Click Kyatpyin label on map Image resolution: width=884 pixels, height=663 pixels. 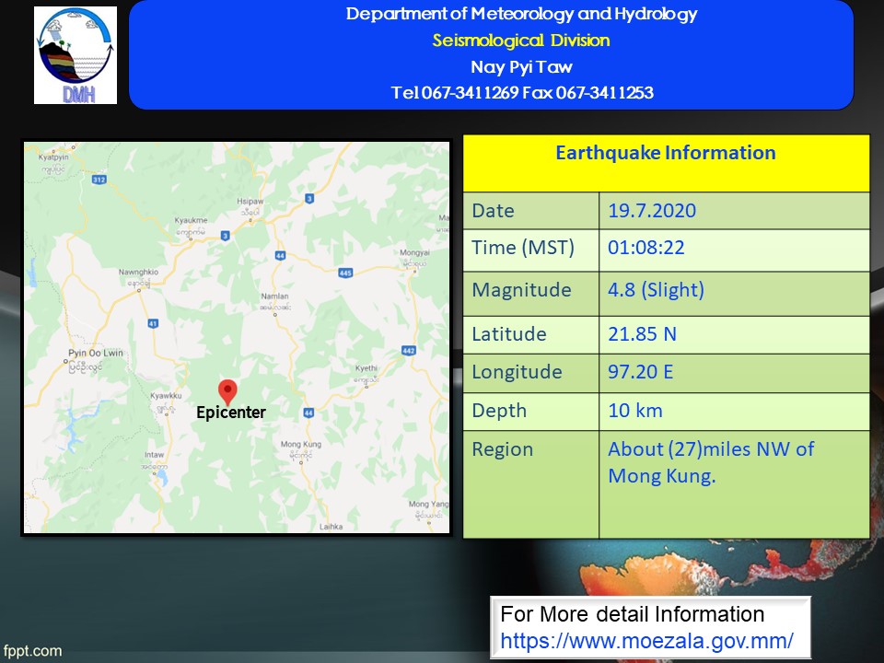(53, 157)
